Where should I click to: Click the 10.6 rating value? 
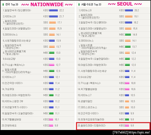click(133, 89)
